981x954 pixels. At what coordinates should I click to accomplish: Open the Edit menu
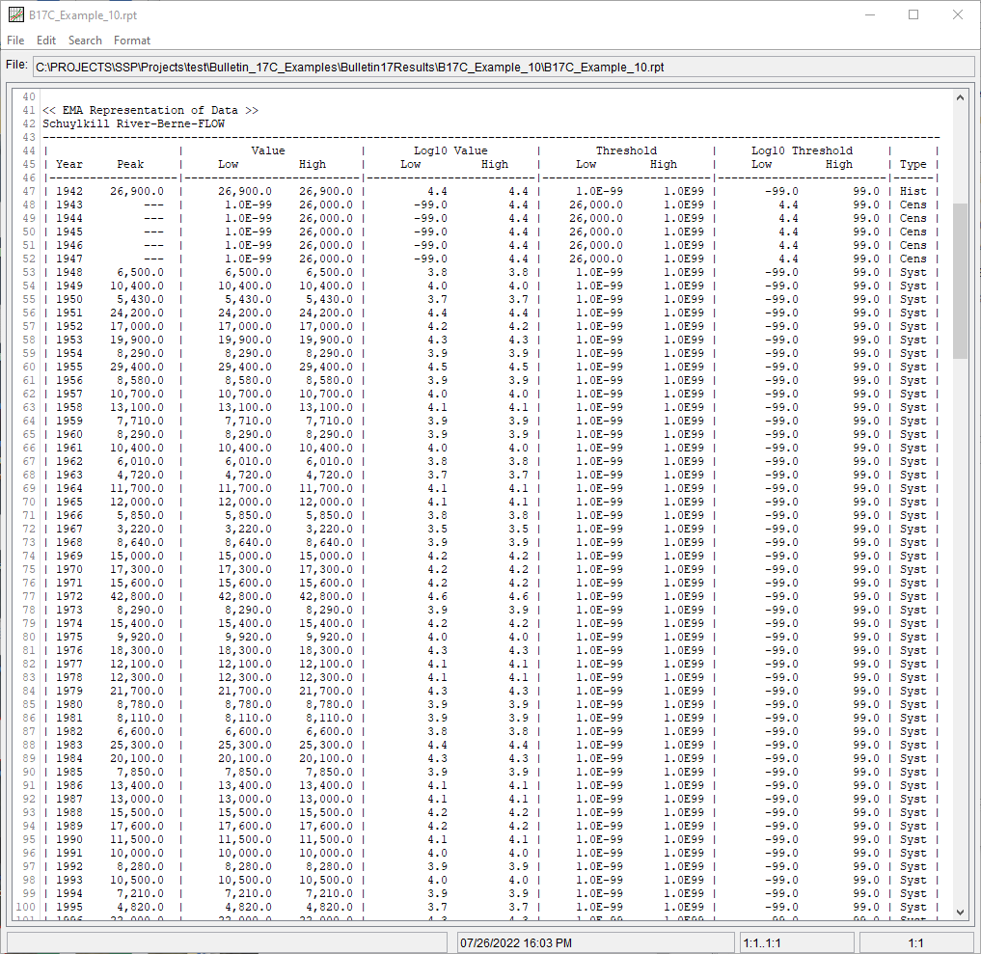(x=46, y=41)
